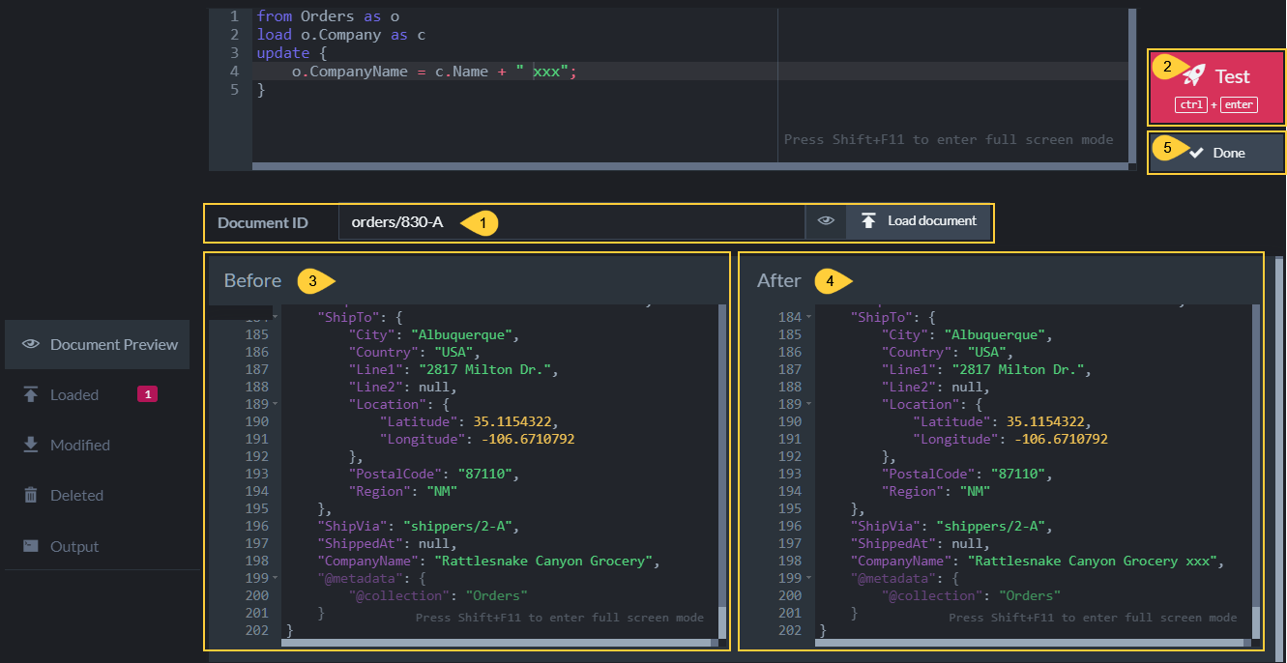The image size is (1287, 663).
Task: Focus the Document ID input field
Action: point(571,222)
